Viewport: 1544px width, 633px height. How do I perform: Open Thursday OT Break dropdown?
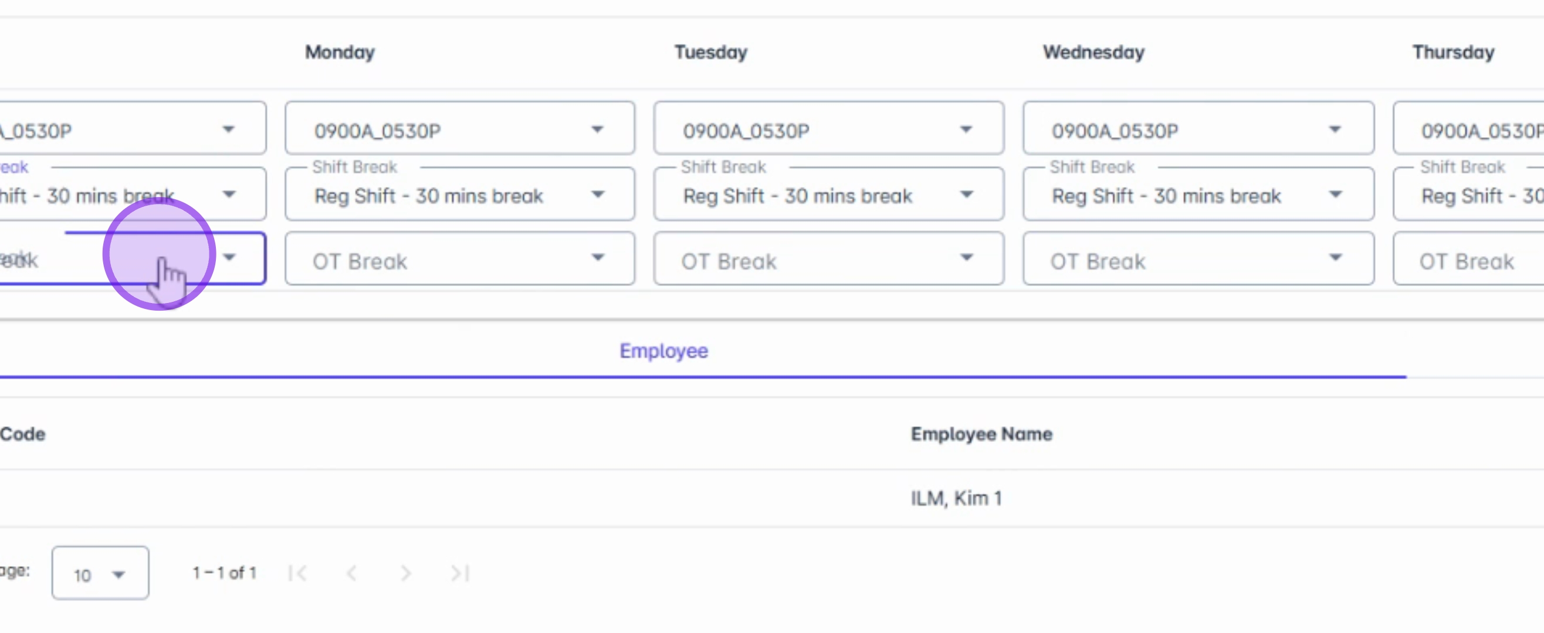(1468, 260)
